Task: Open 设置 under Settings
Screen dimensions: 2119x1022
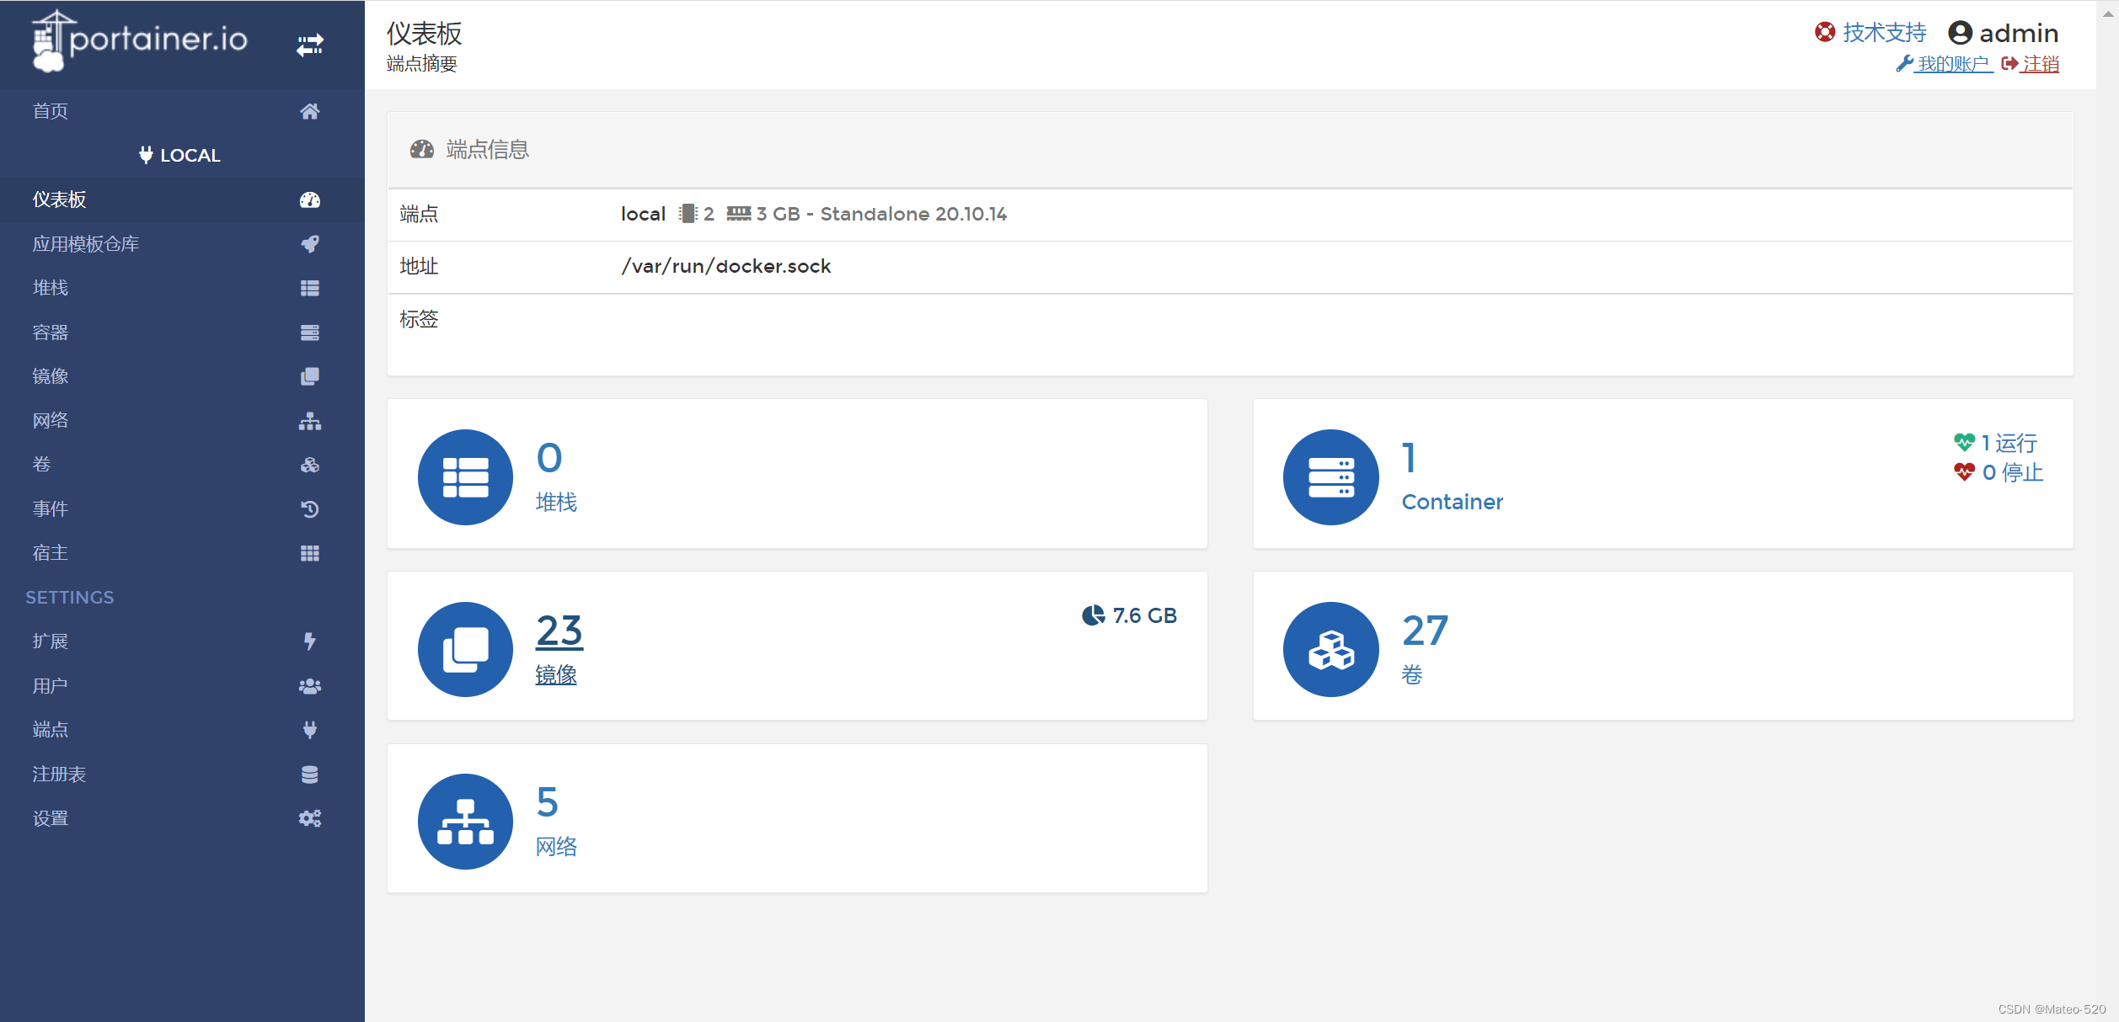Action: [x=51, y=818]
